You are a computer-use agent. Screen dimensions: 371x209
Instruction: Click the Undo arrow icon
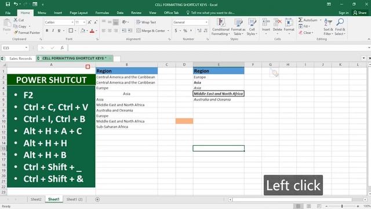pyautogui.click(x=16, y=4)
